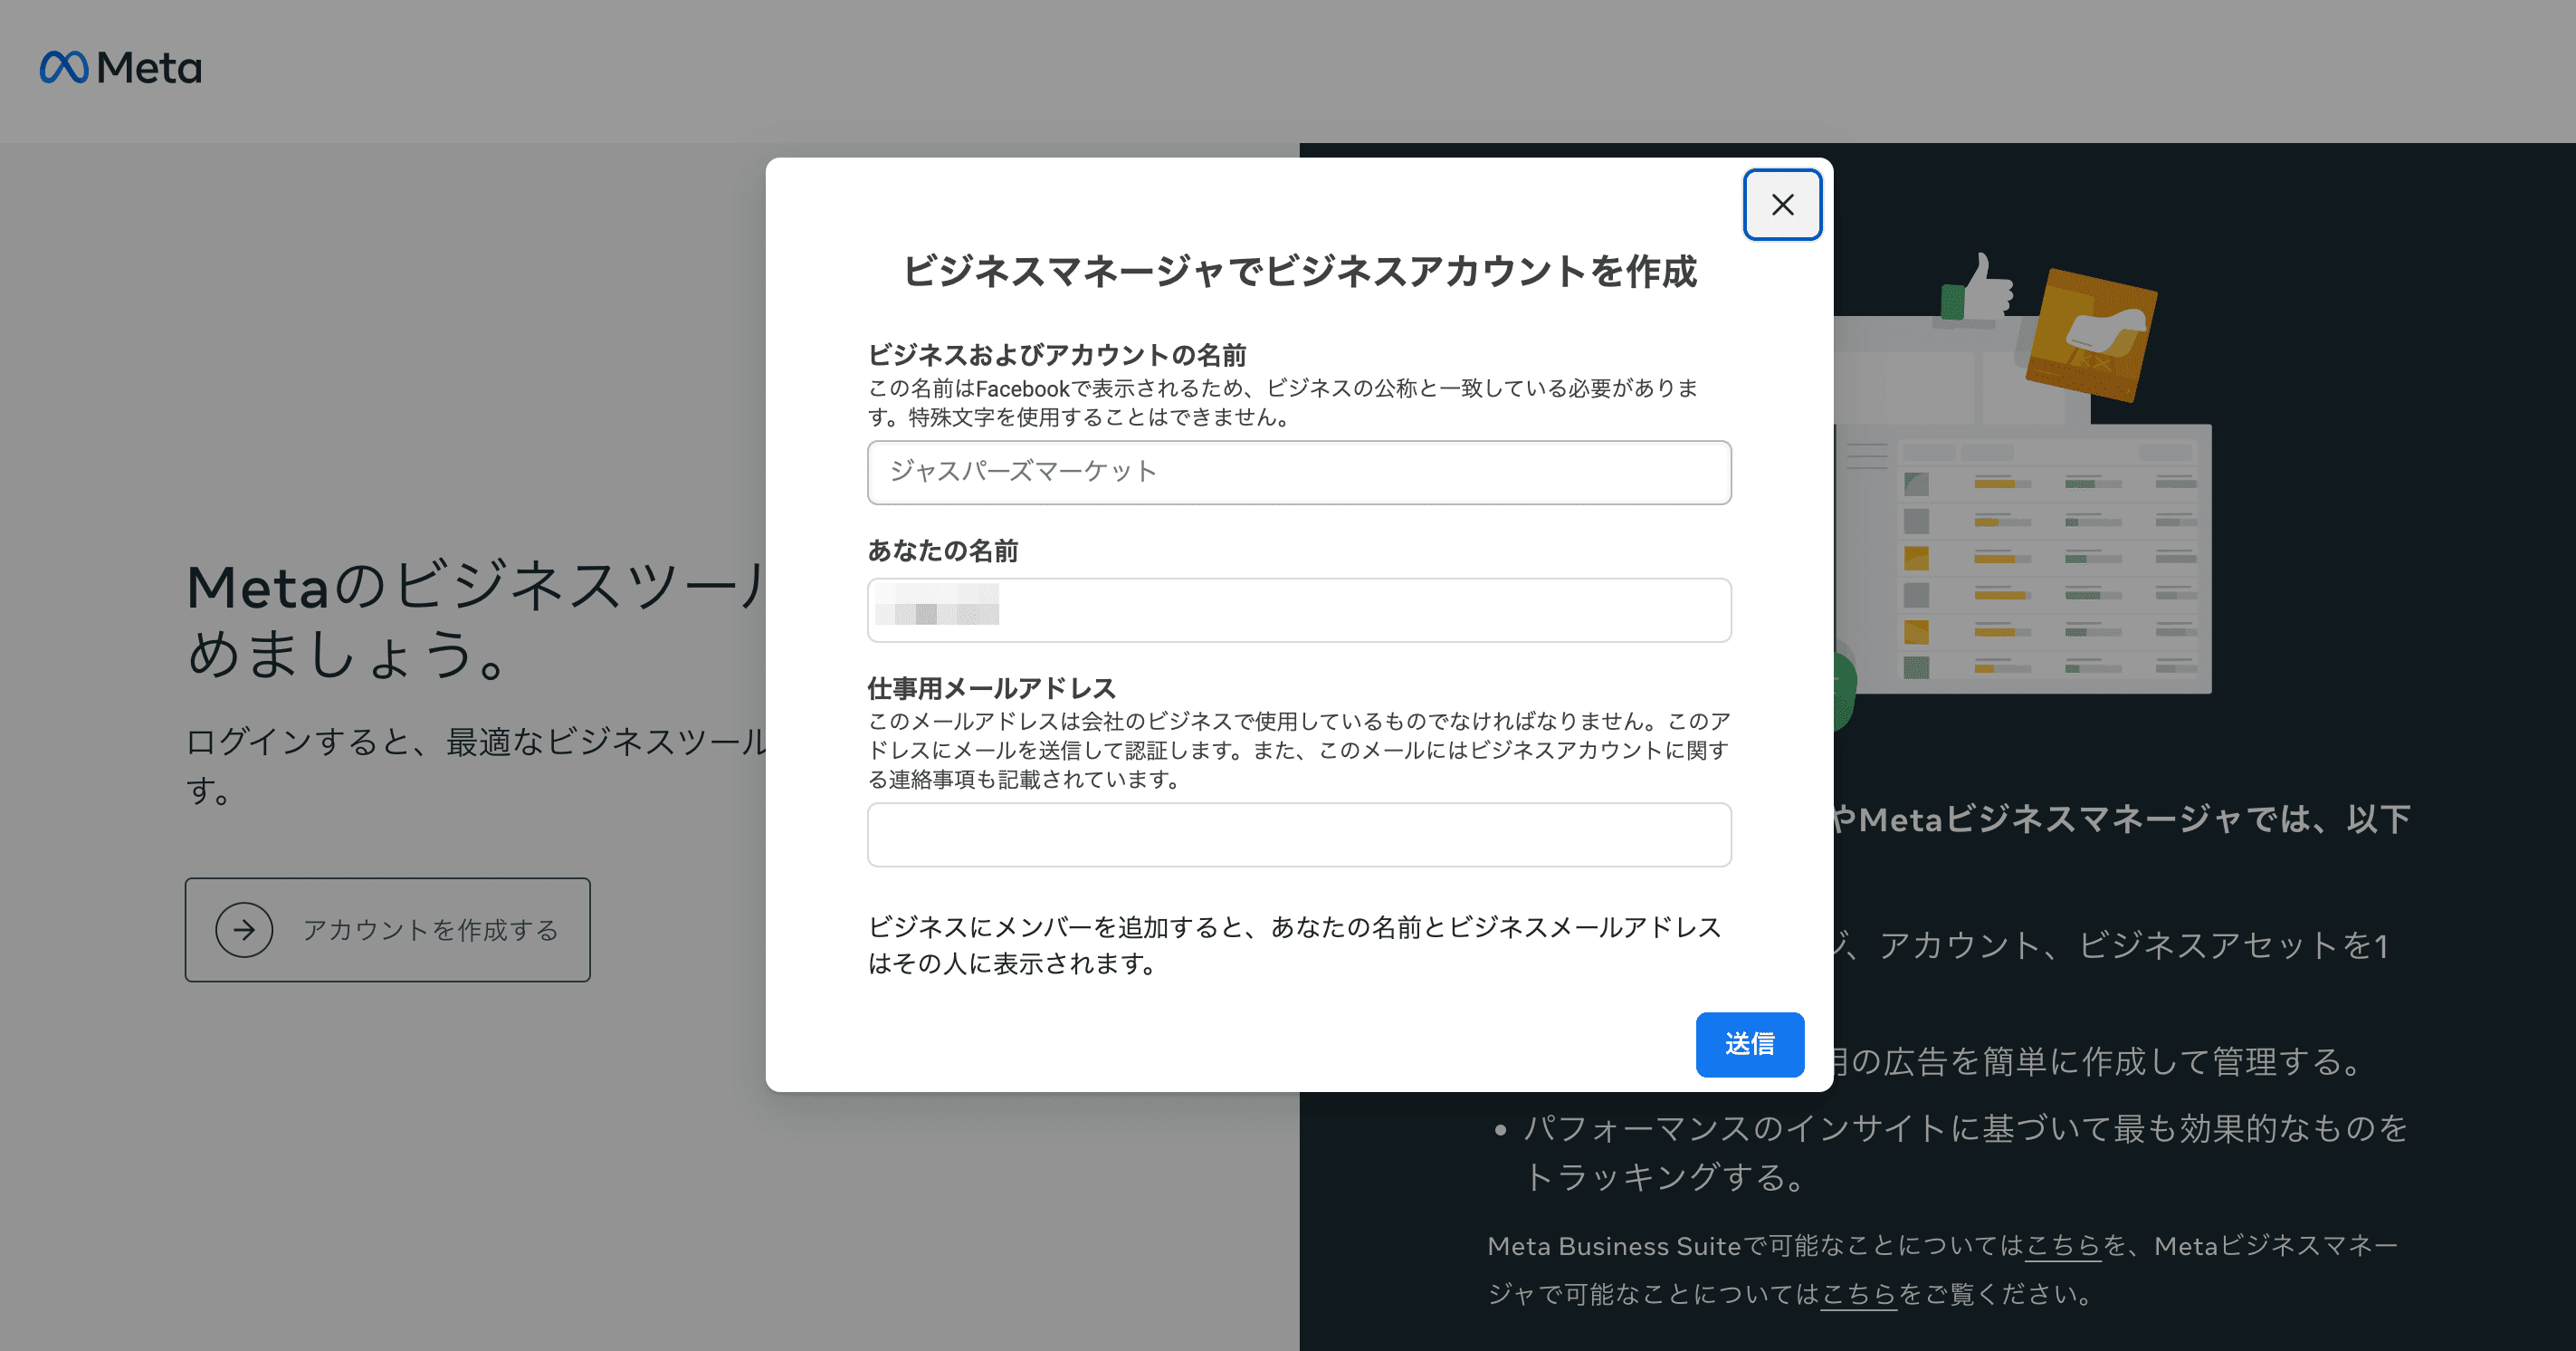Click the ビジネスおよびアカウントの名前 label
Image resolution: width=2576 pixels, height=1351 pixels.
point(1057,355)
